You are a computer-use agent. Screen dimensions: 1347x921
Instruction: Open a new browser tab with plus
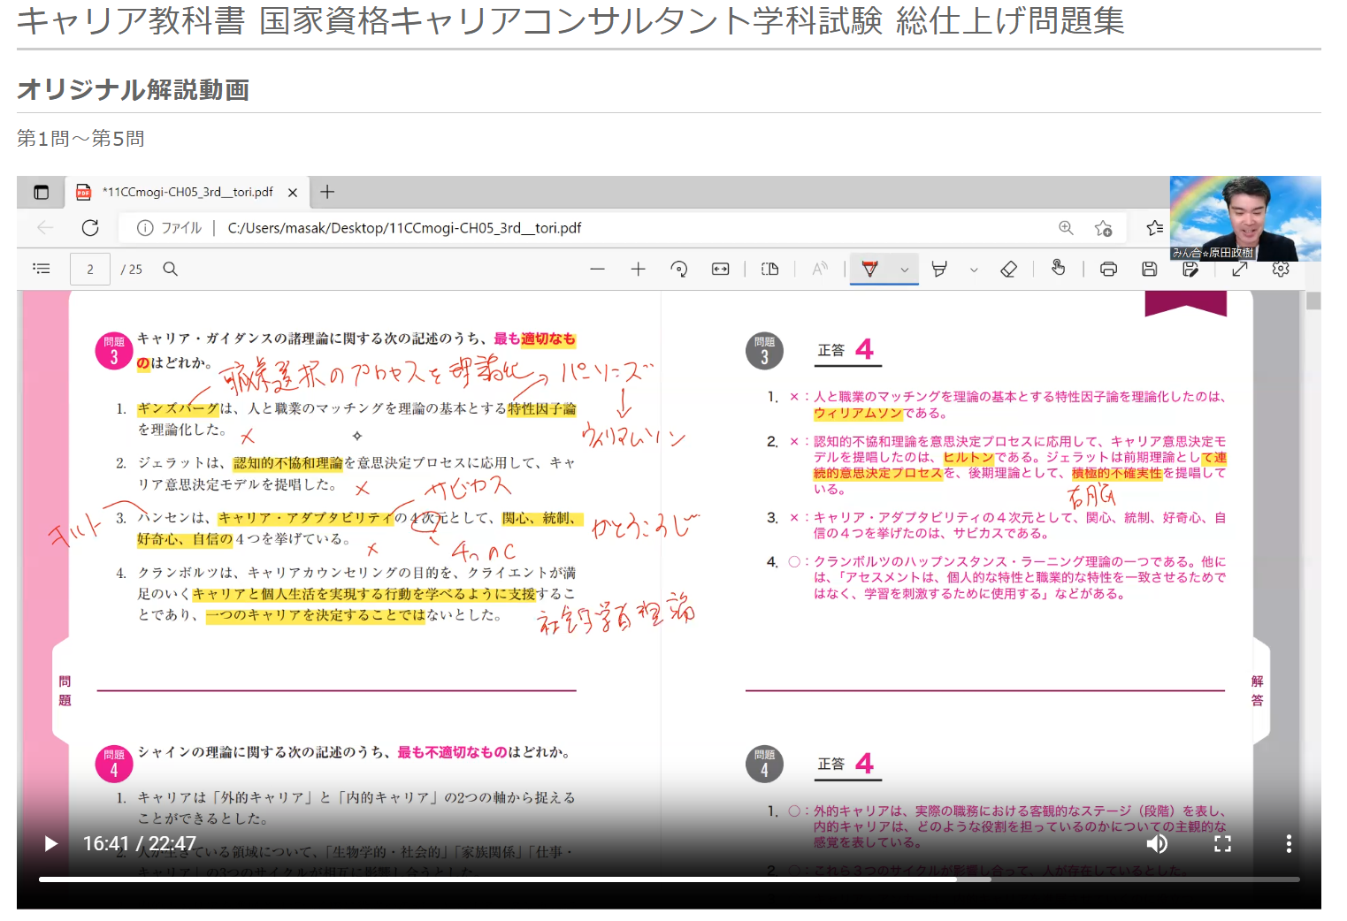click(x=327, y=192)
